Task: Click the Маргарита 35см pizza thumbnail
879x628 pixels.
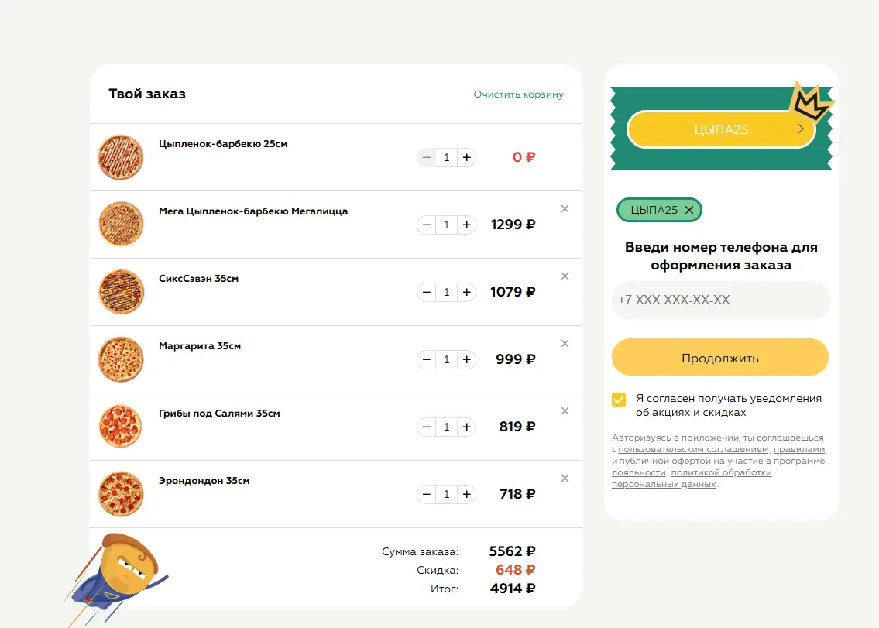Action: click(121, 359)
